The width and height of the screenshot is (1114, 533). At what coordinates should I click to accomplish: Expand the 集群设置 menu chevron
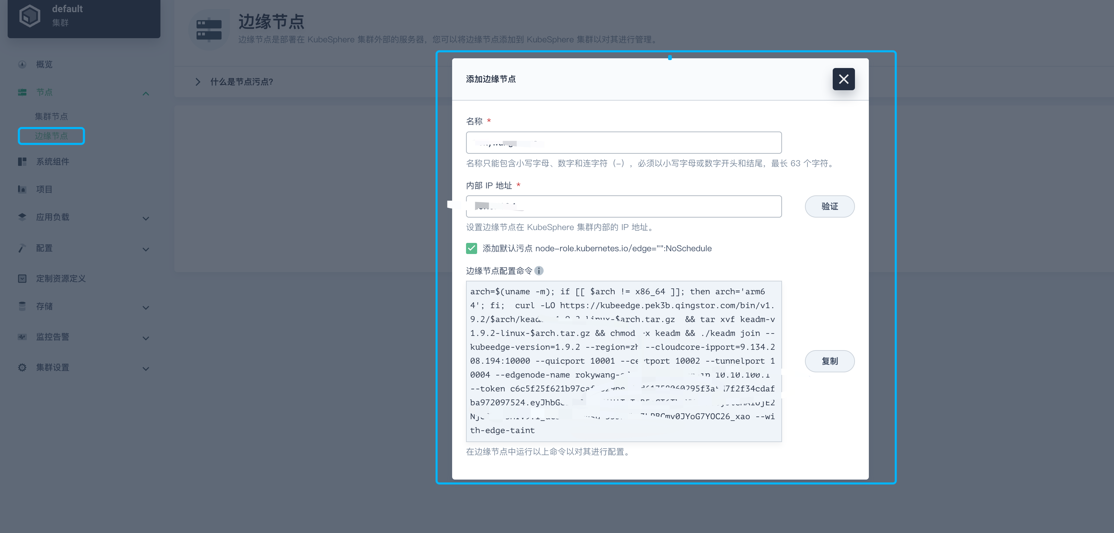tap(146, 369)
